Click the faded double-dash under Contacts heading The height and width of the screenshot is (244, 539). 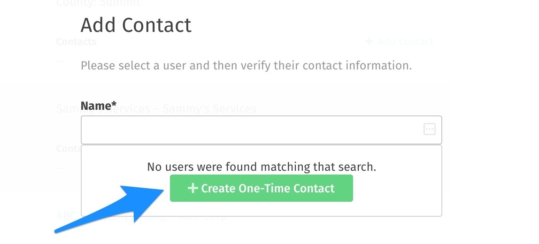pos(60,61)
